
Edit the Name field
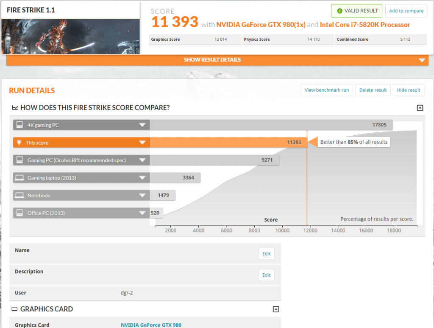coord(266,254)
